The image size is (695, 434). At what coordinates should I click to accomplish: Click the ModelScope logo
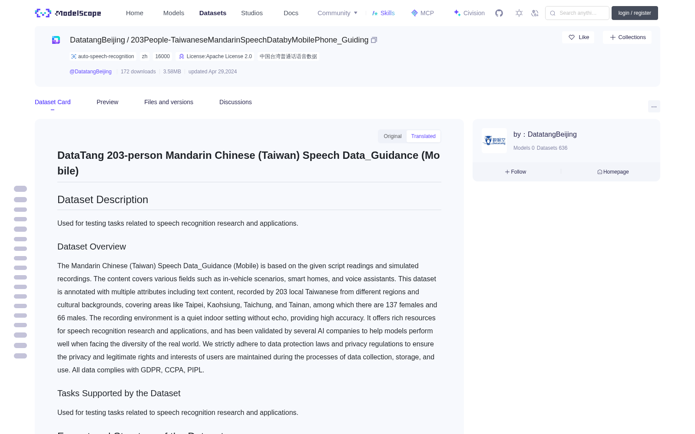coord(68,13)
